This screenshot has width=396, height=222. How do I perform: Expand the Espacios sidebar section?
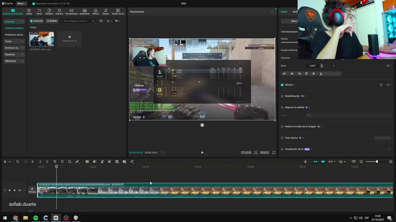14,55
